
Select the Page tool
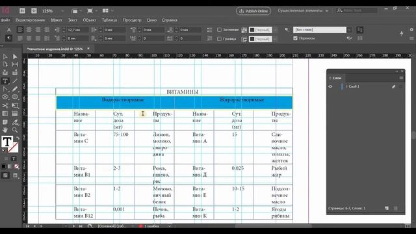tap(5, 64)
